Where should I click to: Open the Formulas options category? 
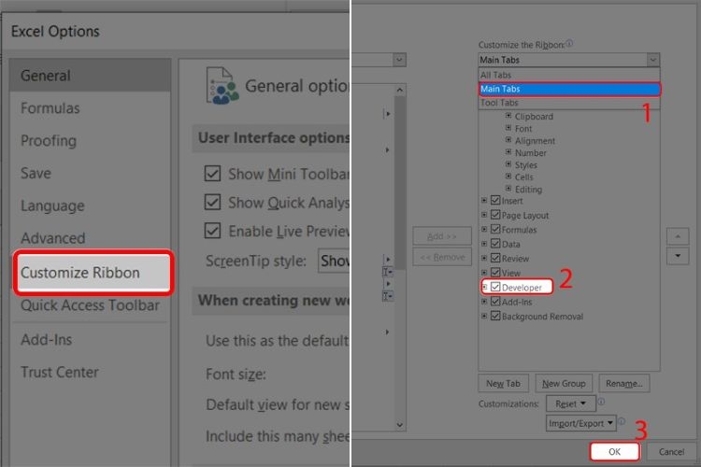pyautogui.click(x=50, y=108)
